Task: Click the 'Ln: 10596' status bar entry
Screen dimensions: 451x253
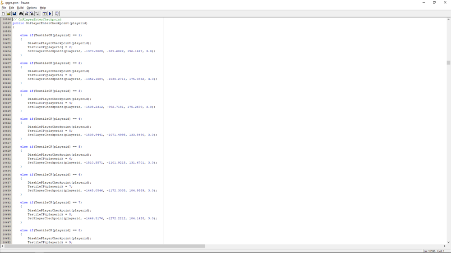Action: click(x=429, y=251)
